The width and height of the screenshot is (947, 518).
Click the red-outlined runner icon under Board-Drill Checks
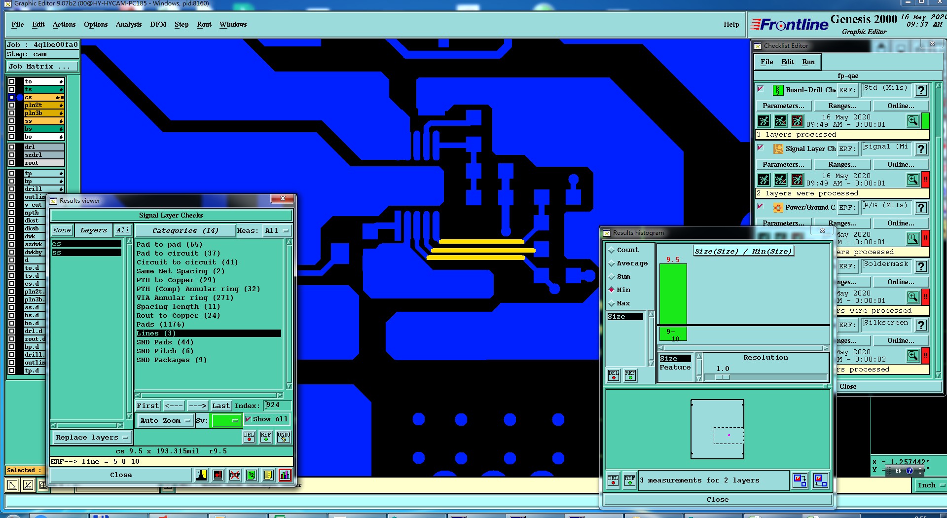pos(797,121)
